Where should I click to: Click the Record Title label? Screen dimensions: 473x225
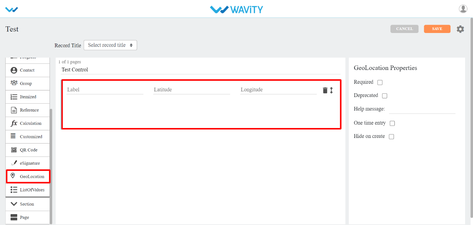[x=68, y=46]
